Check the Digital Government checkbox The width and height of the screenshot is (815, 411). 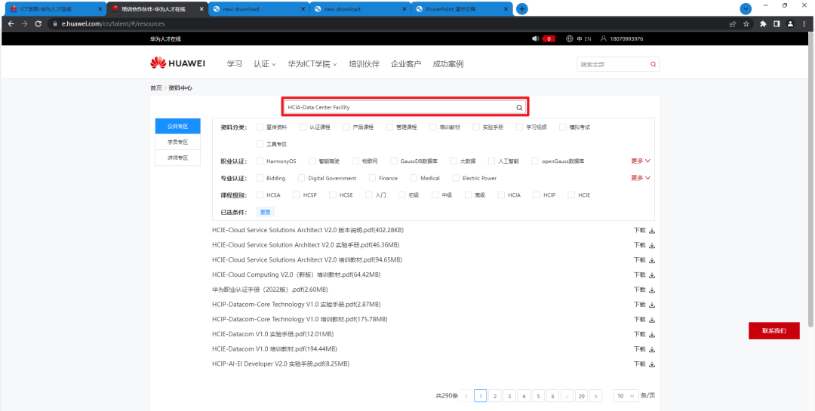[301, 178]
